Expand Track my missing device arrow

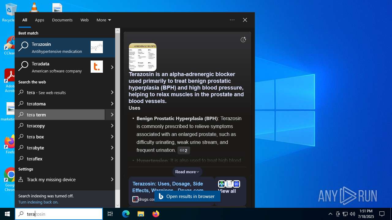pyautogui.click(x=112, y=179)
